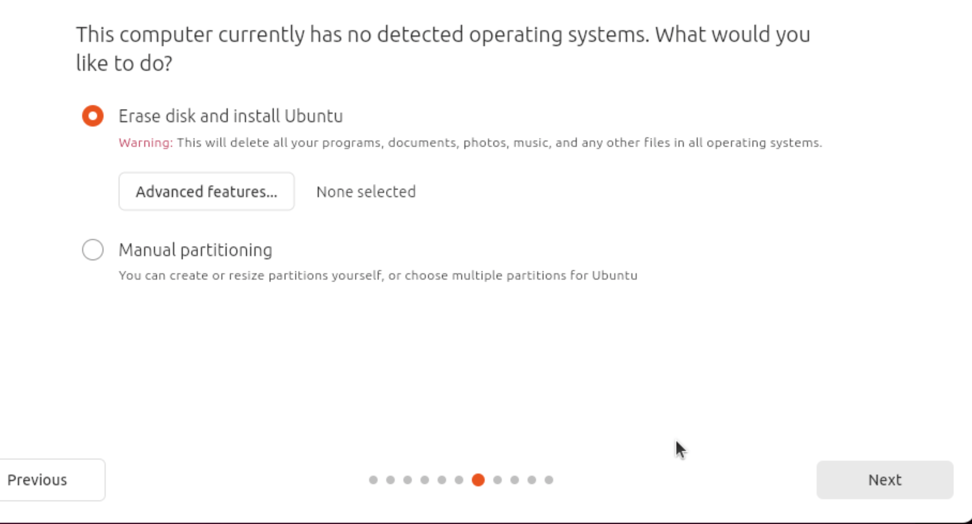
Task: Click the tenth progress dot indicator
Action: 532,480
